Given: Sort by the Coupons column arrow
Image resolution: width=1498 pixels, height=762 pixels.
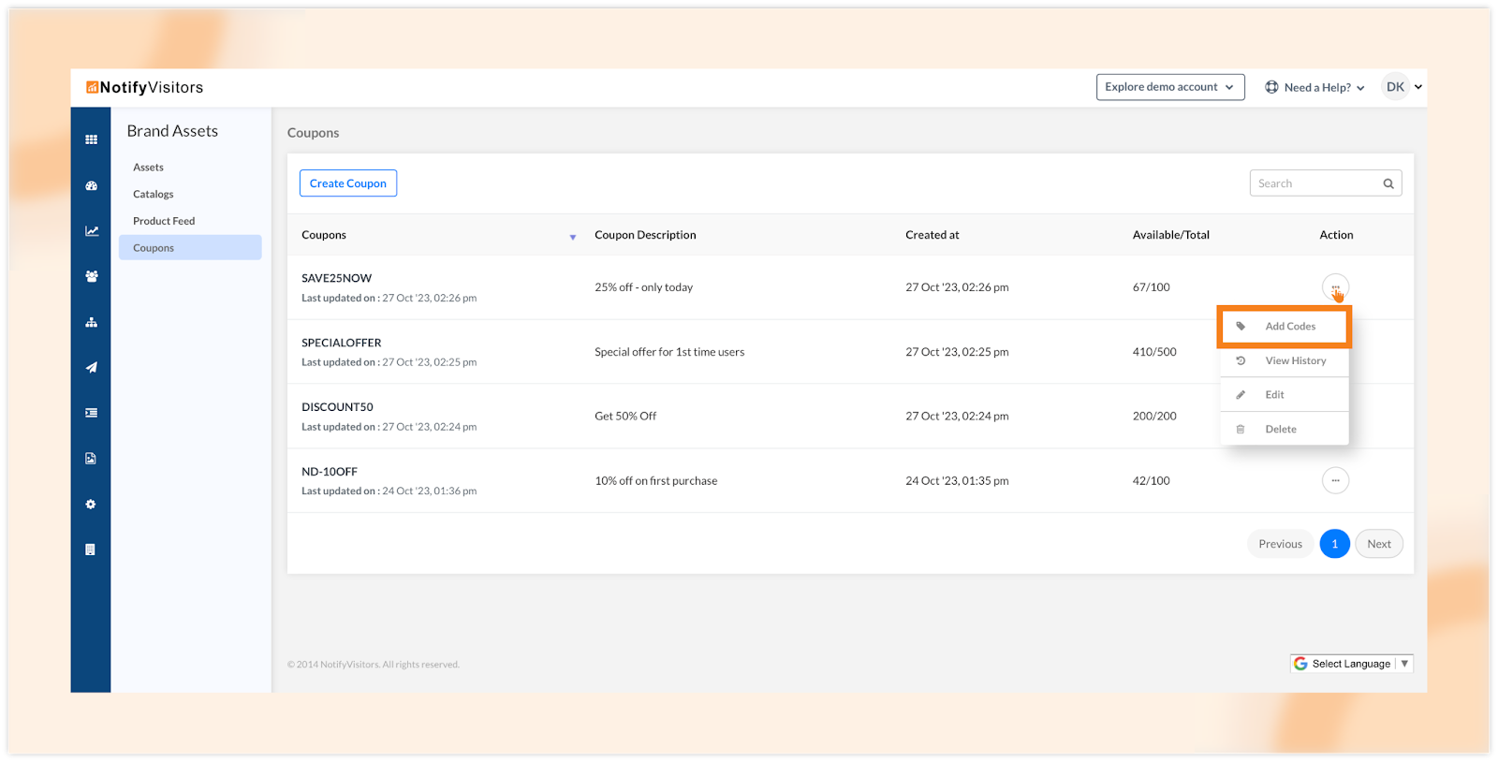Looking at the screenshot, I should point(573,237).
